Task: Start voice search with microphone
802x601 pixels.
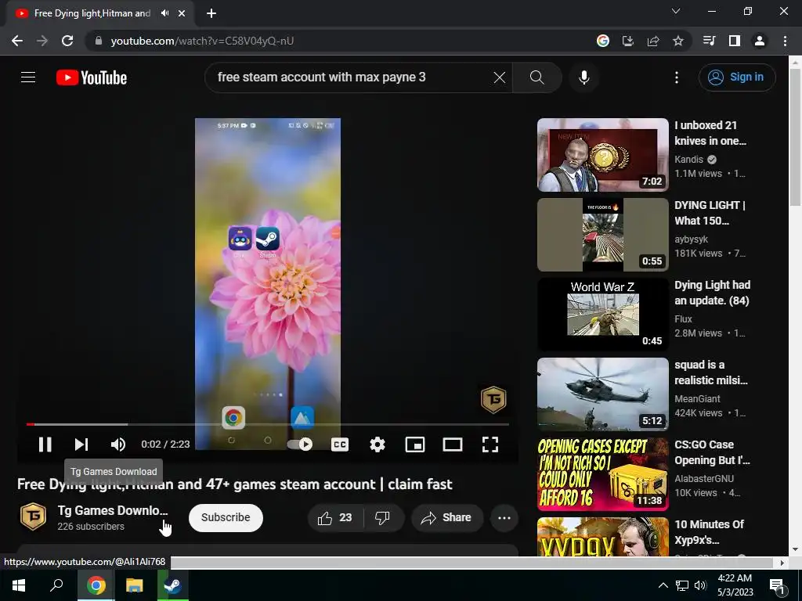Action: coord(584,77)
